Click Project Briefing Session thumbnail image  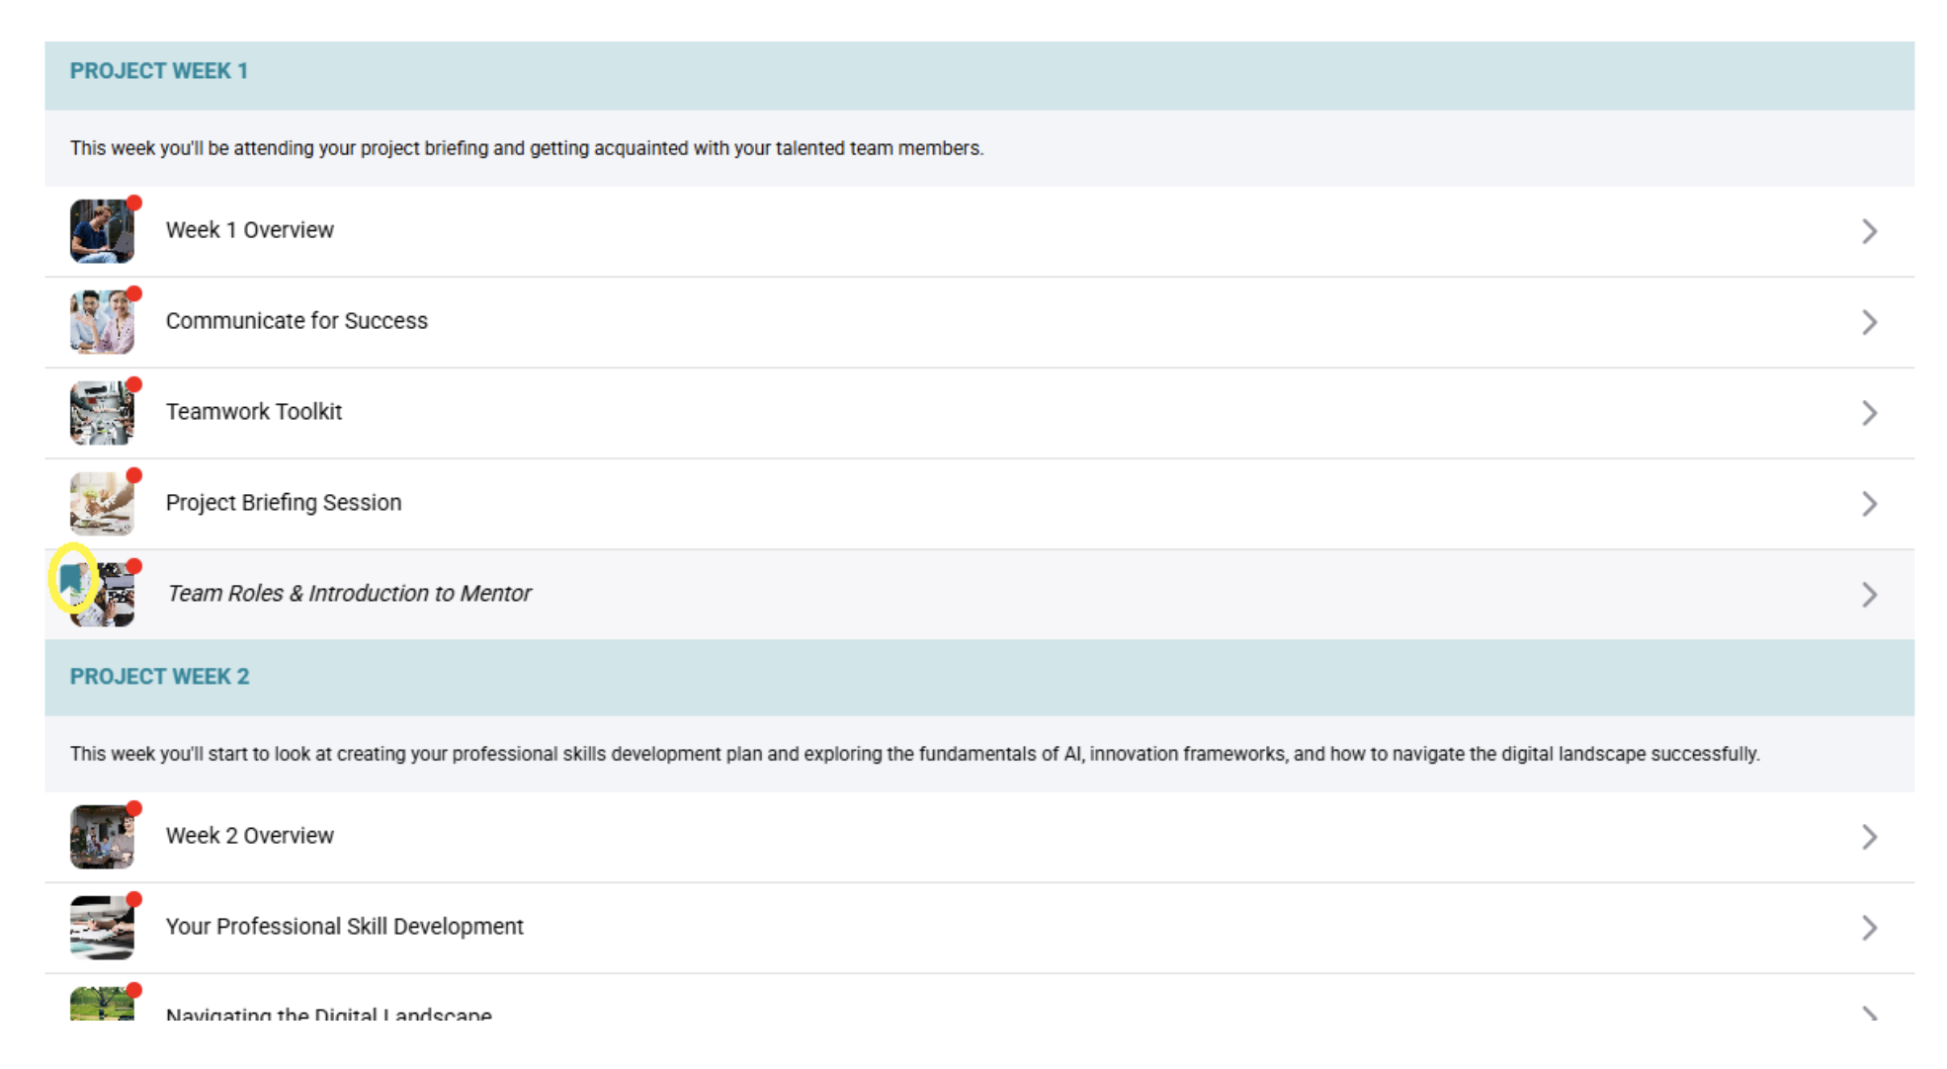(x=101, y=504)
